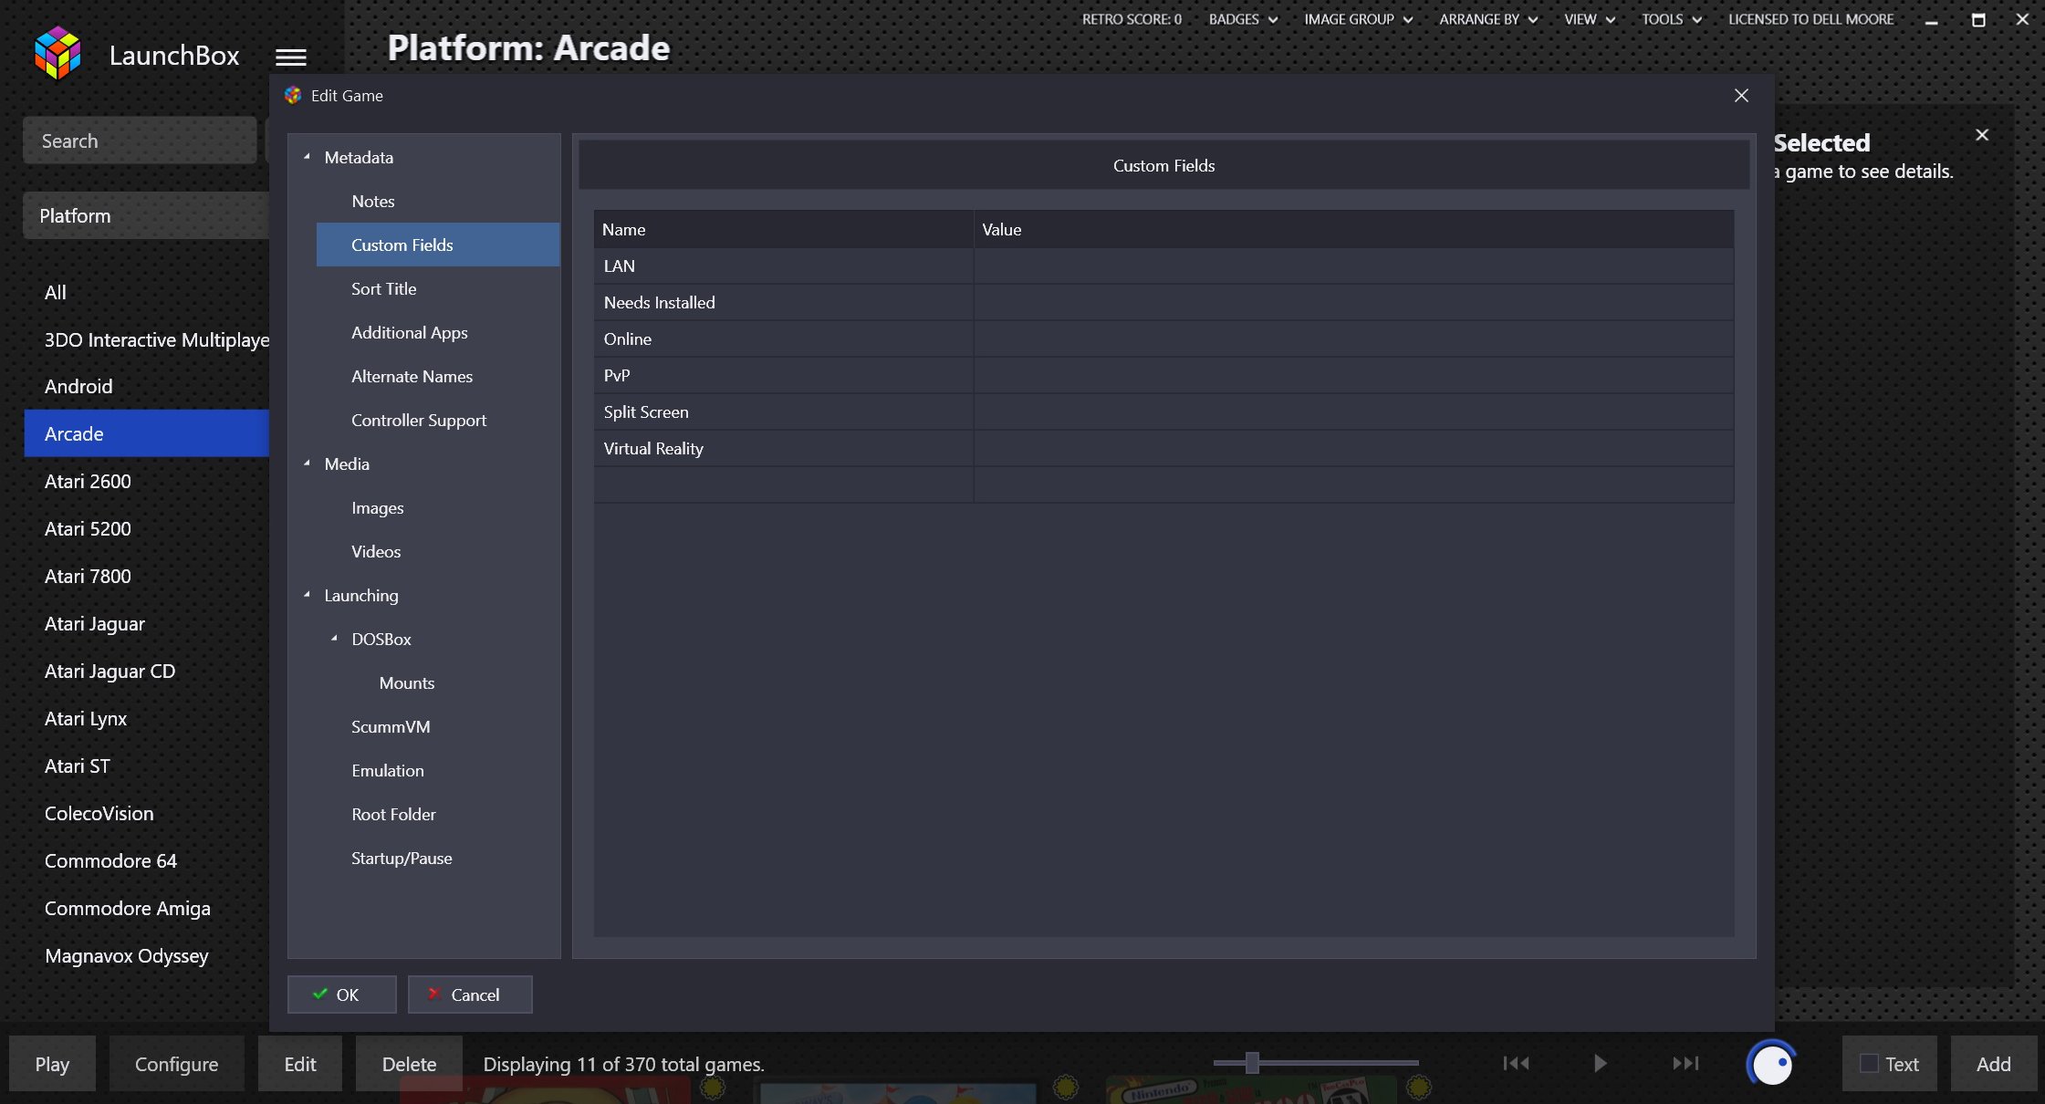Open the Tools dropdown menu
The width and height of the screenshot is (2045, 1104).
click(x=1671, y=19)
